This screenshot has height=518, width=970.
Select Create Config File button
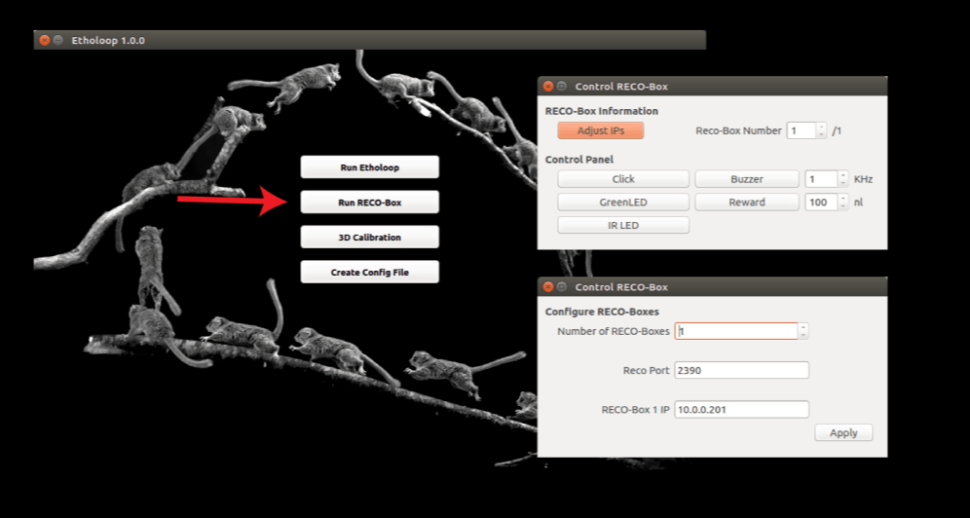(369, 273)
